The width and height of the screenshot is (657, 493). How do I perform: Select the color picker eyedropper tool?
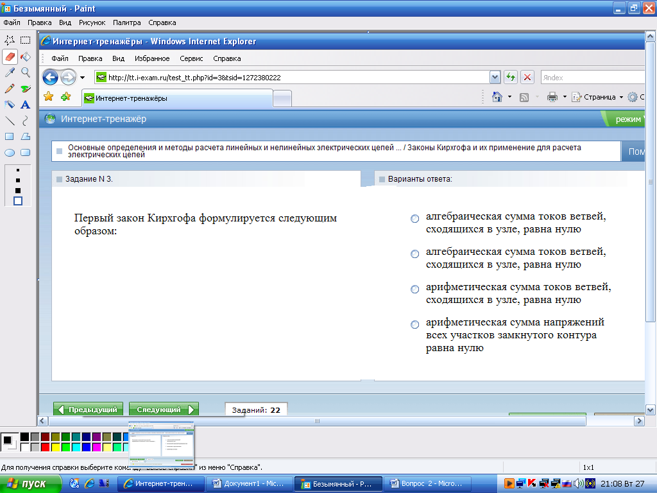coord(9,72)
